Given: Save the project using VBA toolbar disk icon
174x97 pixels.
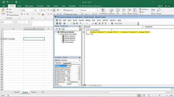Looking at the screenshot, I should click(64, 23).
